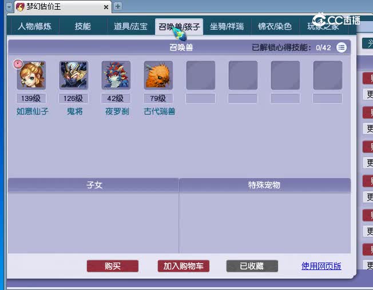
Task: Switch to 锦衣/染色 tab
Action: coord(275,26)
